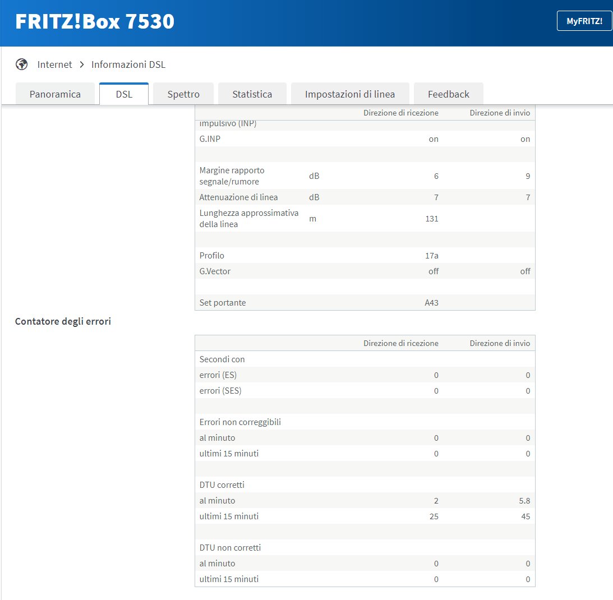This screenshot has width=613, height=600.
Task: Select the Attenuazione di linea label
Action: [238, 197]
